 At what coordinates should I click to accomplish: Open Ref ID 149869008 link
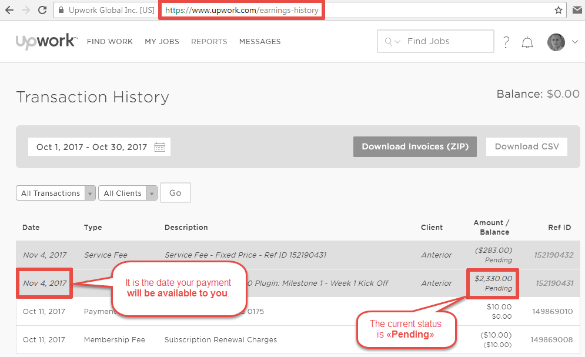point(551,340)
